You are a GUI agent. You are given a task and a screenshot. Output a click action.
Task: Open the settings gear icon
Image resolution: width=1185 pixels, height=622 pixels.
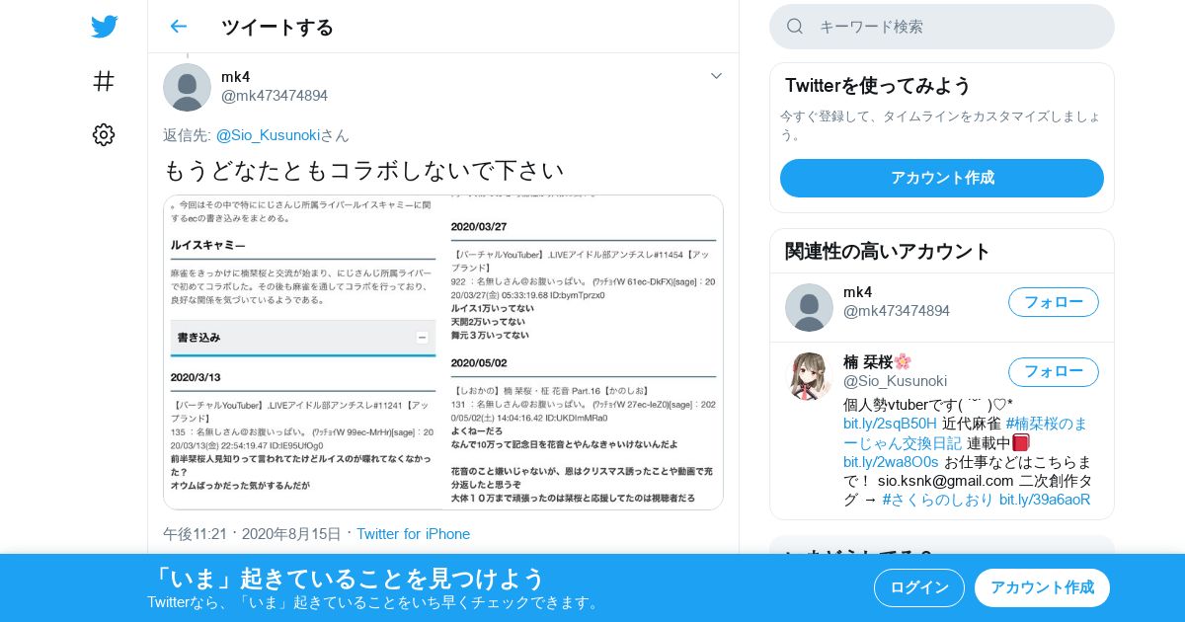[x=104, y=135]
